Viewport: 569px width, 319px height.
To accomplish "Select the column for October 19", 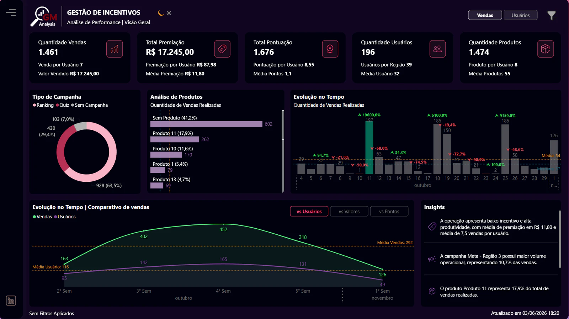I will [x=447, y=154].
